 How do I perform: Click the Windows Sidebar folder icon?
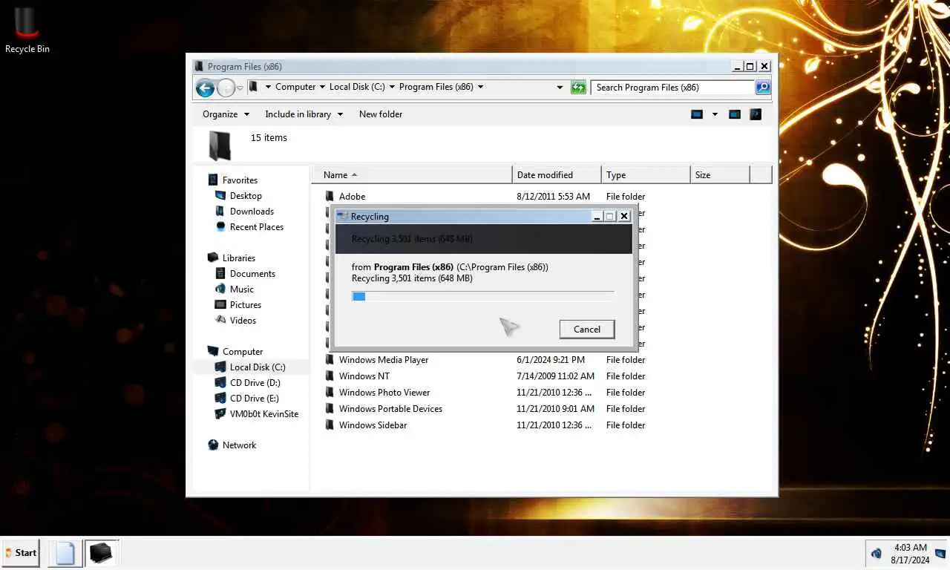pos(330,425)
